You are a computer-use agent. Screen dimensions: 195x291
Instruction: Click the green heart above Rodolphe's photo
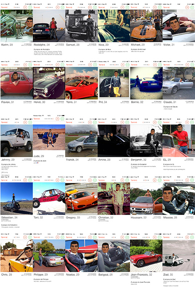point(62,7)
